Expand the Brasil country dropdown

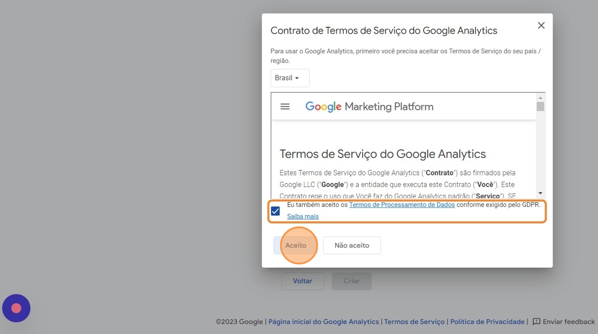(289, 78)
